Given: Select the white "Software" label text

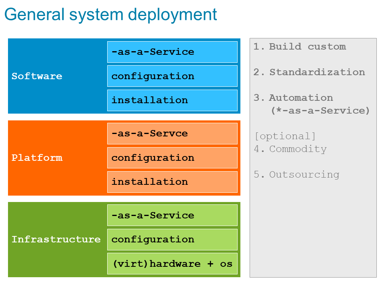Looking at the screenshot, I should pos(37,76).
